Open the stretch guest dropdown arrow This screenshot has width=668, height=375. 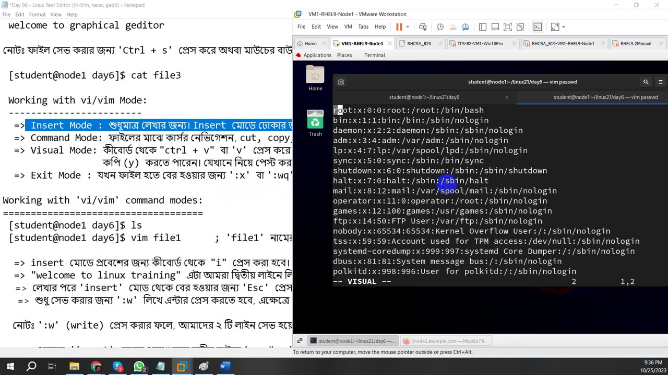pyautogui.click(x=563, y=27)
